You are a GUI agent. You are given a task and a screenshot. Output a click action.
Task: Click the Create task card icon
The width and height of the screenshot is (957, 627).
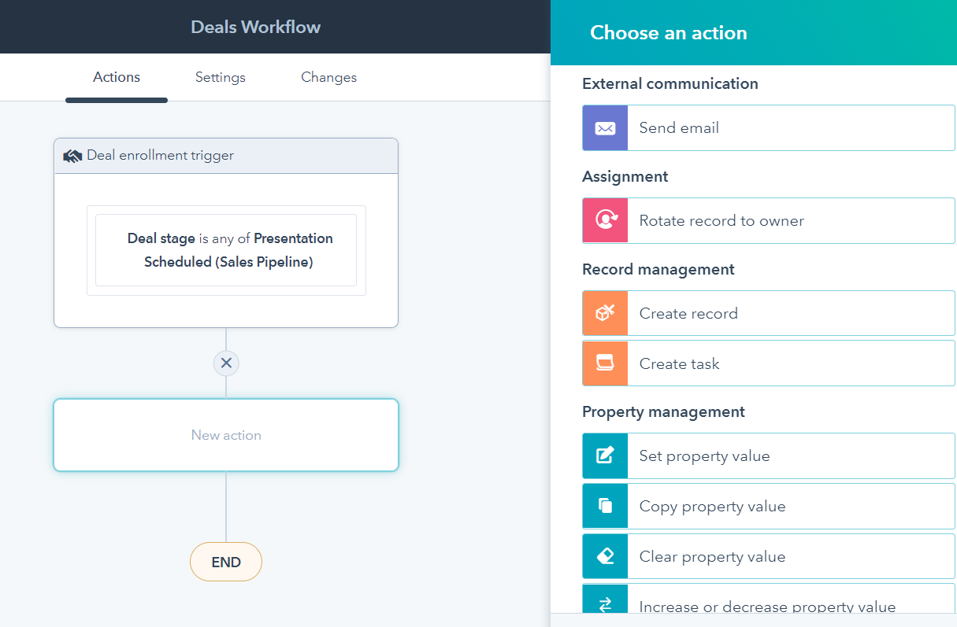604,363
